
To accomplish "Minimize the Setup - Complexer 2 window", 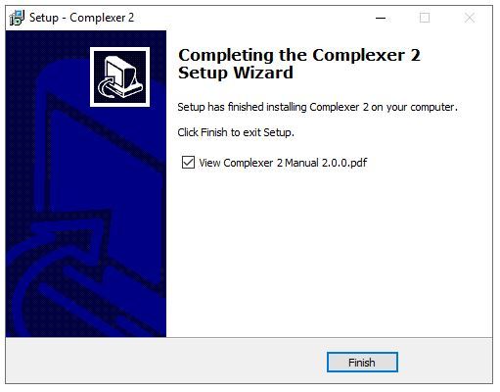I will pyautogui.click(x=381, y=18).
